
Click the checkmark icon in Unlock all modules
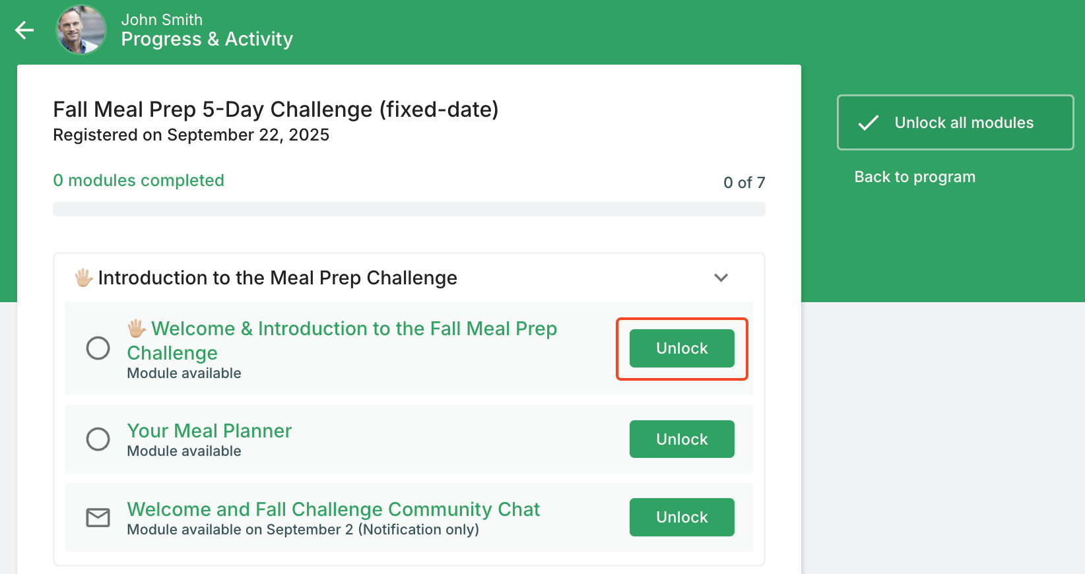tap(868, 123)
